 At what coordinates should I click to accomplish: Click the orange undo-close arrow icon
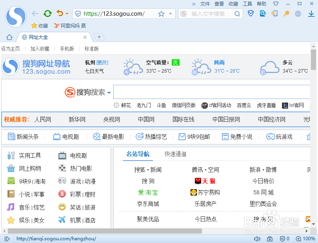pos(60,13)
